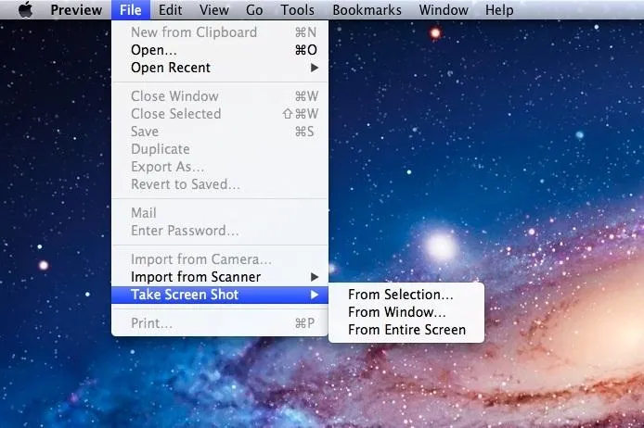Expand the Import from Scanner submenu
The image size is (644, 428).
pos(220,277)
